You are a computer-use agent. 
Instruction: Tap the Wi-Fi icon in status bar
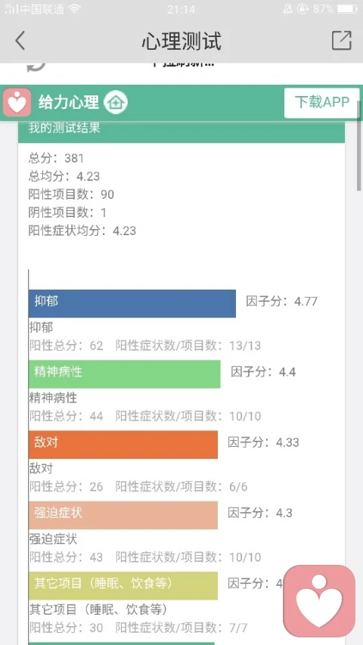click(x=75, y=9)
